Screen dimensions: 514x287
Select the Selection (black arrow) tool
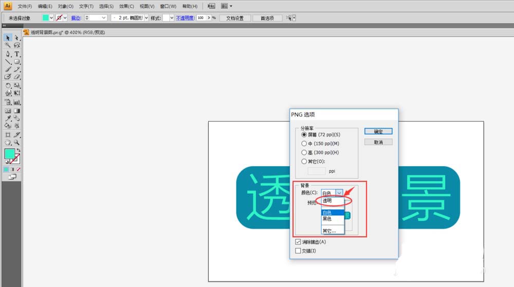point(8,37)
